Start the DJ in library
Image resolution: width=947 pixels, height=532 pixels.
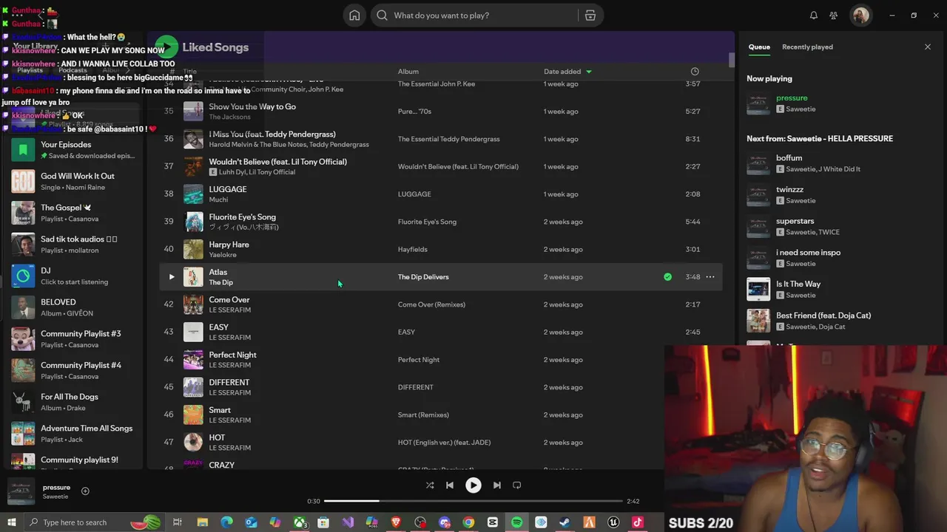tap(74, 276)
